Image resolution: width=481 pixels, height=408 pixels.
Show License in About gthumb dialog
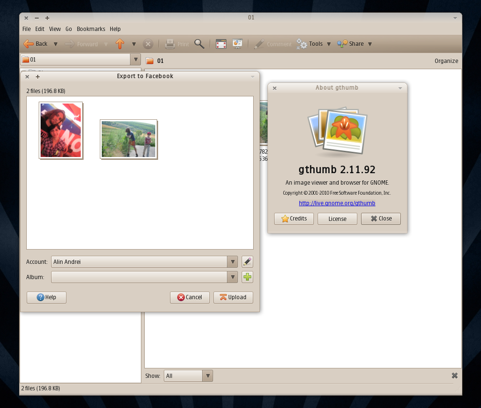click(337, 219)
